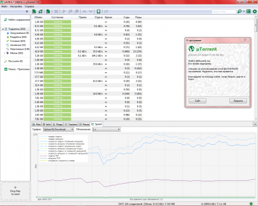Expand the Метки tree node

[x=5, y=53]
